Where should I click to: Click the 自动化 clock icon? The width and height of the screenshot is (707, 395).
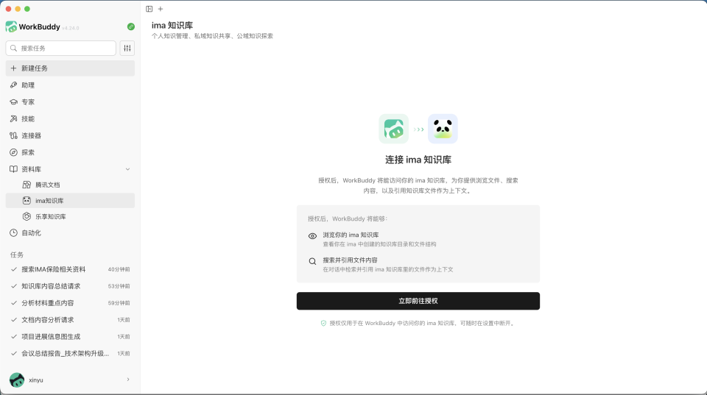13,233
